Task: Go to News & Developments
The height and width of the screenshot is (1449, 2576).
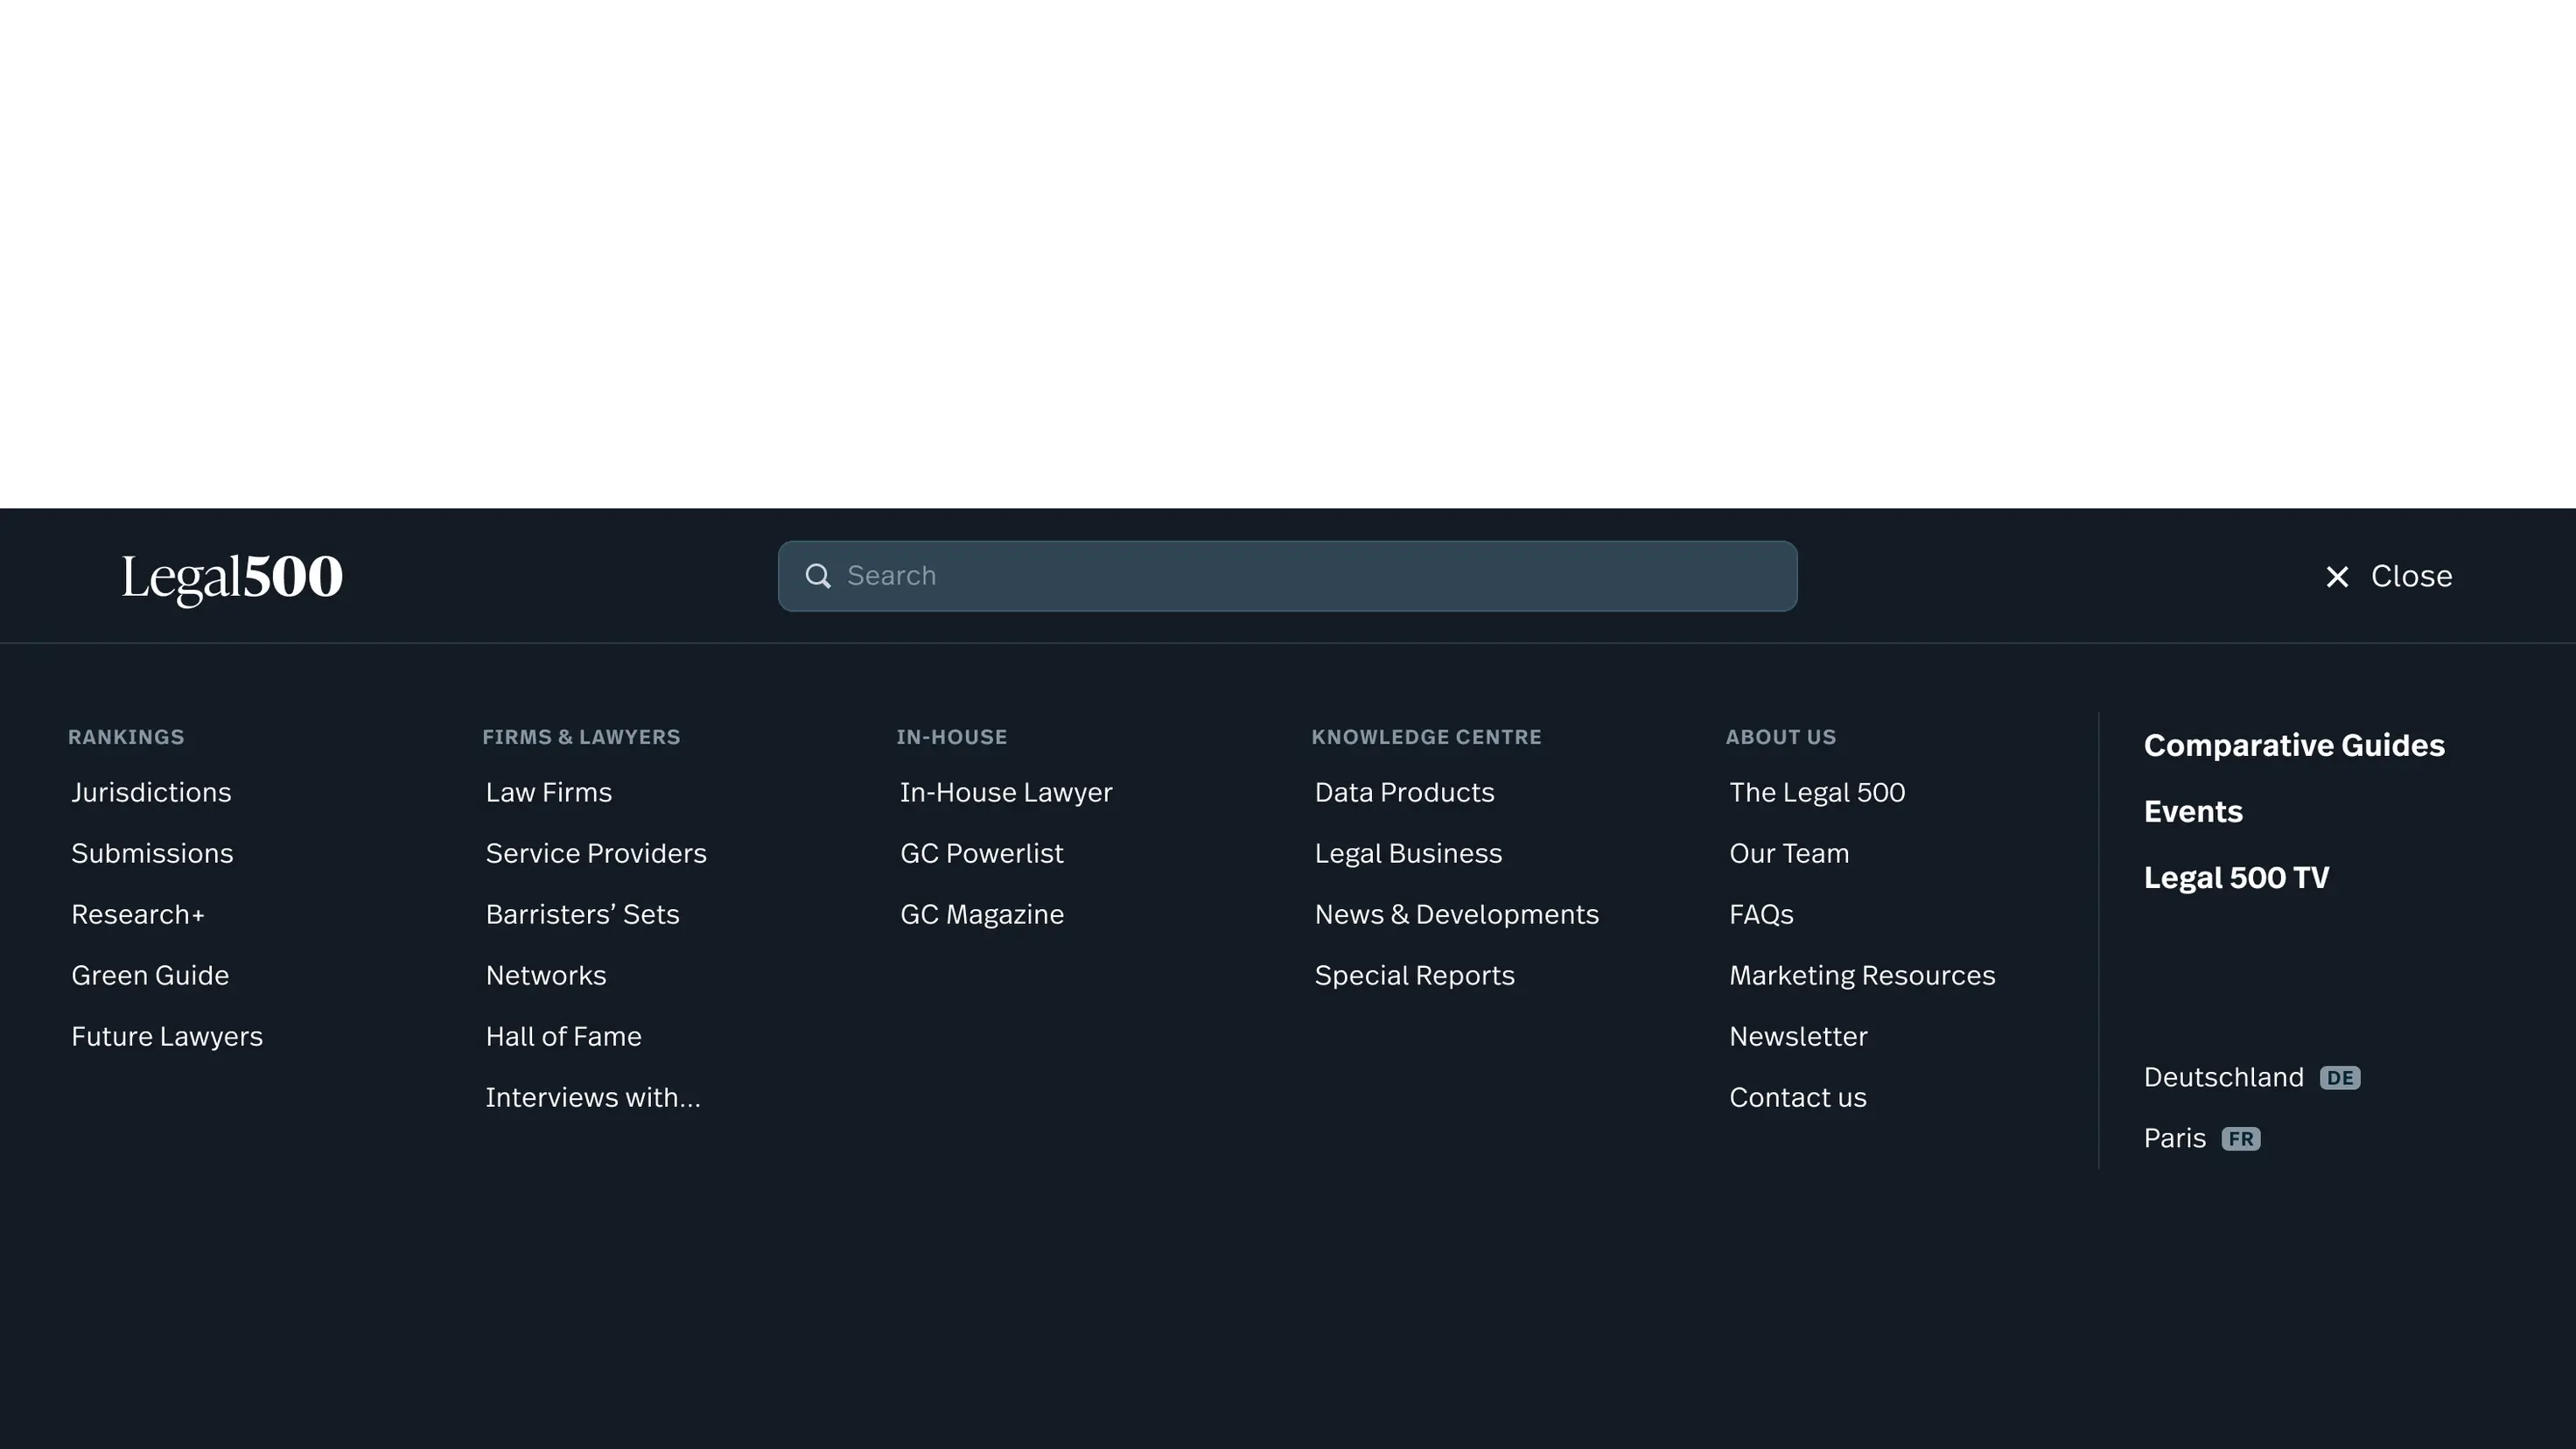Action: click(1456, 915)
